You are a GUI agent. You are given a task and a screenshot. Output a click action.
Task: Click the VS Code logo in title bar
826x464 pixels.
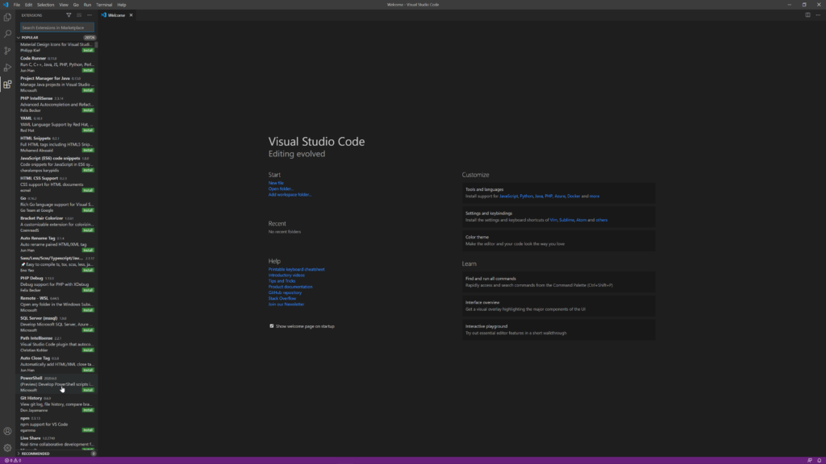6,5
